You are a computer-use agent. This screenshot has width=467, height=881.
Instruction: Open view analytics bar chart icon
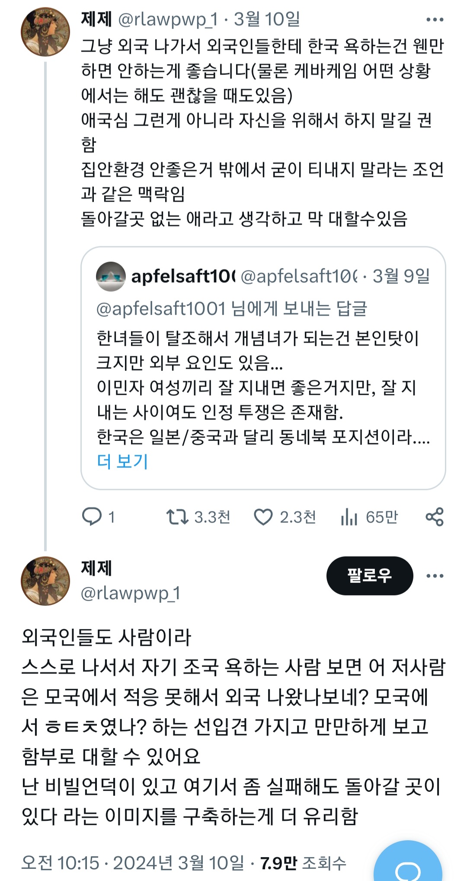click(x=349, y=517)
